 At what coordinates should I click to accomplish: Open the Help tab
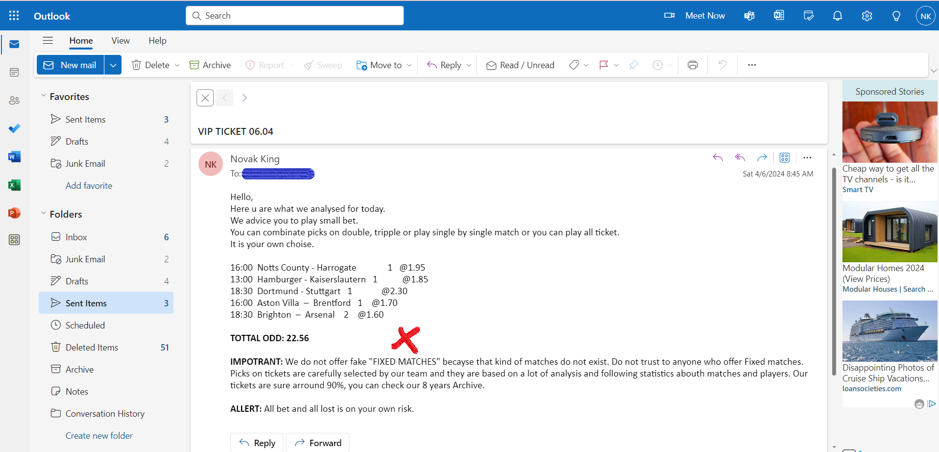coord(157,41)
